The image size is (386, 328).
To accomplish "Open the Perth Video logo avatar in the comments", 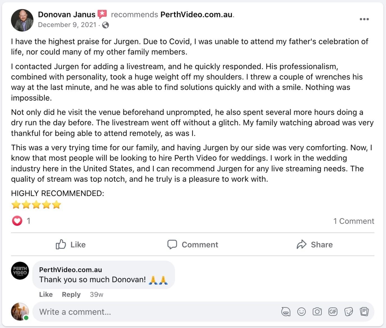I will point(20,271).
